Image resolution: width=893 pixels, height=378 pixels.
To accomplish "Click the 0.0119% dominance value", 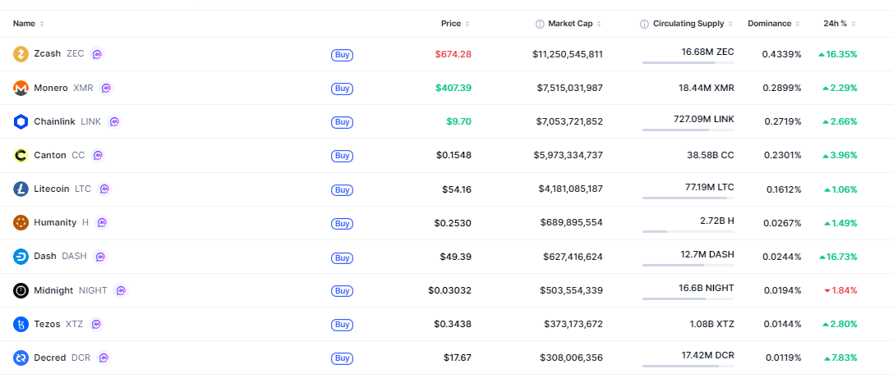I will (782, 358).
